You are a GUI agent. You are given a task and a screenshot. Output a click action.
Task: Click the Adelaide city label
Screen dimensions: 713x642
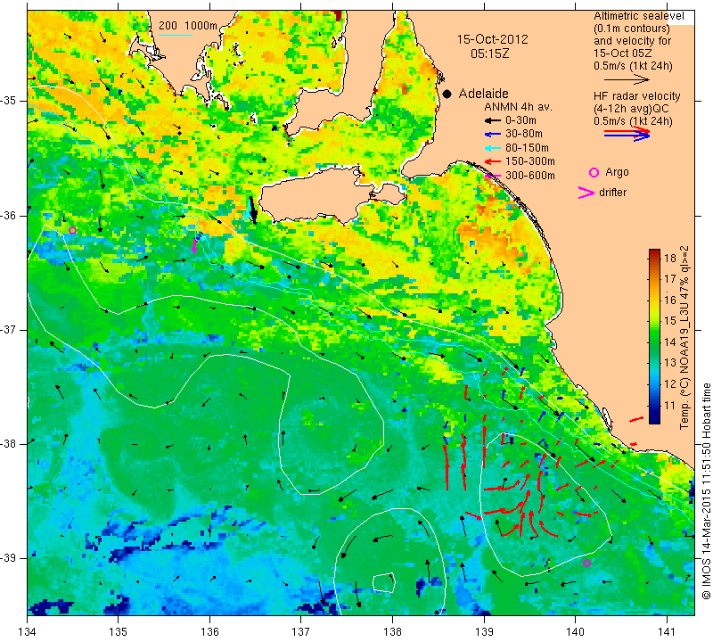[483, 94]
